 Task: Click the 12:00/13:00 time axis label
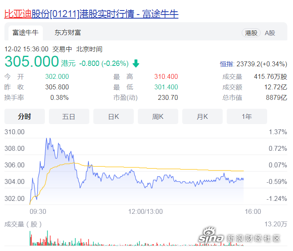pos(145,211)
